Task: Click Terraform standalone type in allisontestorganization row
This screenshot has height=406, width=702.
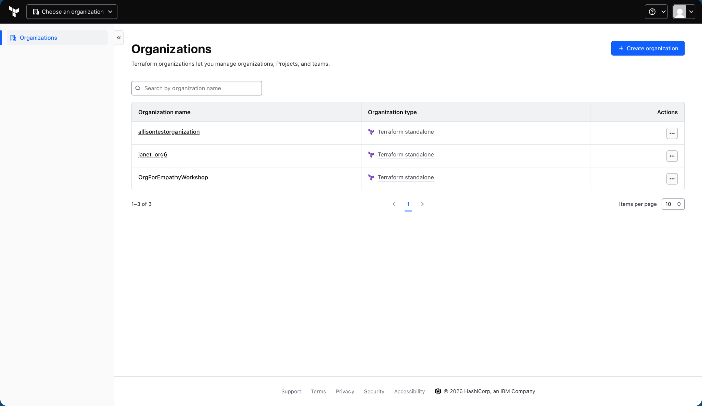Action: coord(406,132)
